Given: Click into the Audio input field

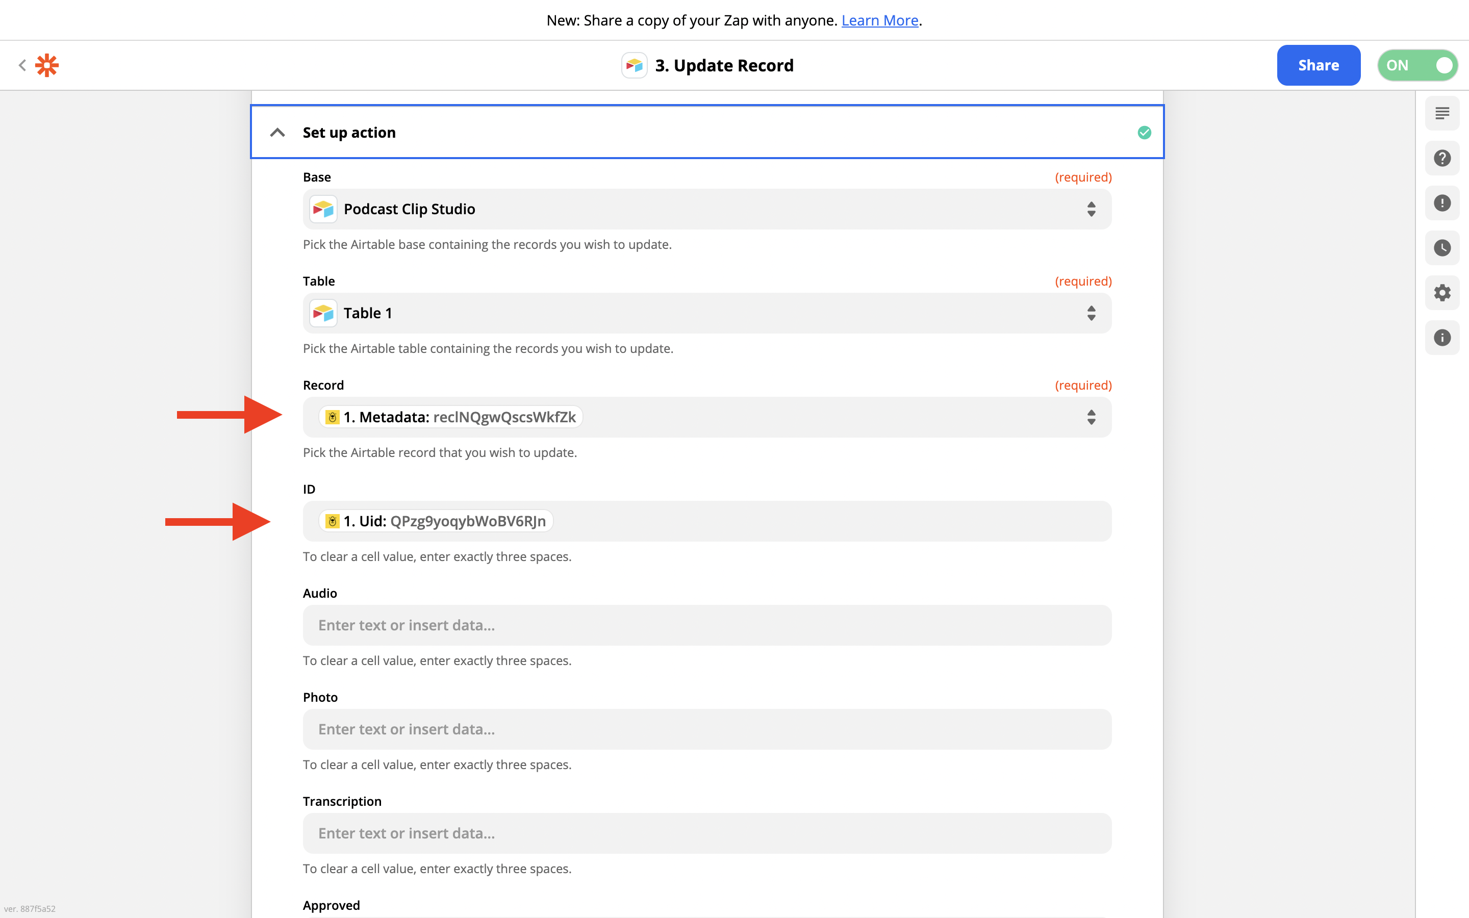Looking at the screenshot, I should pos(706,625).
